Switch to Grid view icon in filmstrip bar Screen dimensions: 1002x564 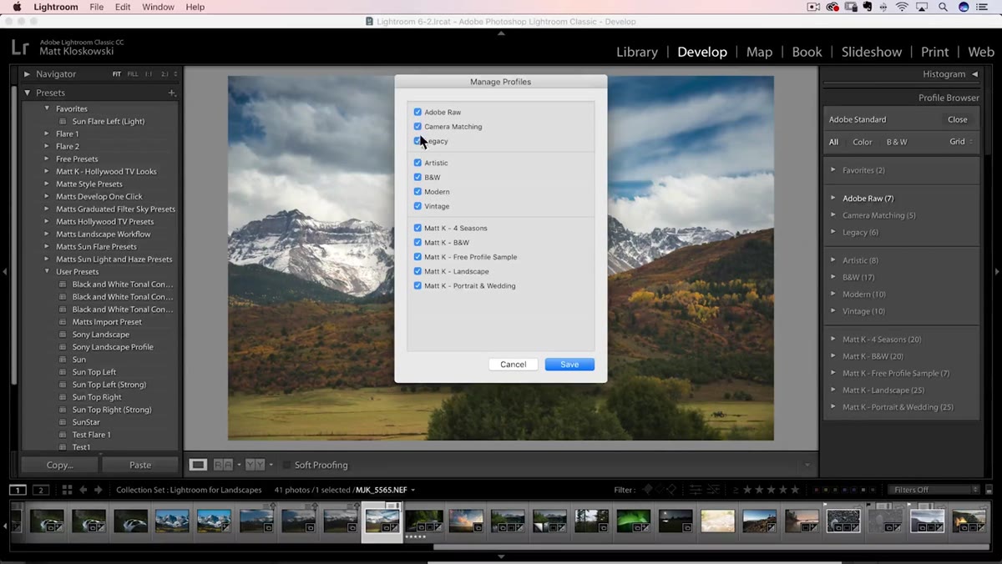coord(67,490)
